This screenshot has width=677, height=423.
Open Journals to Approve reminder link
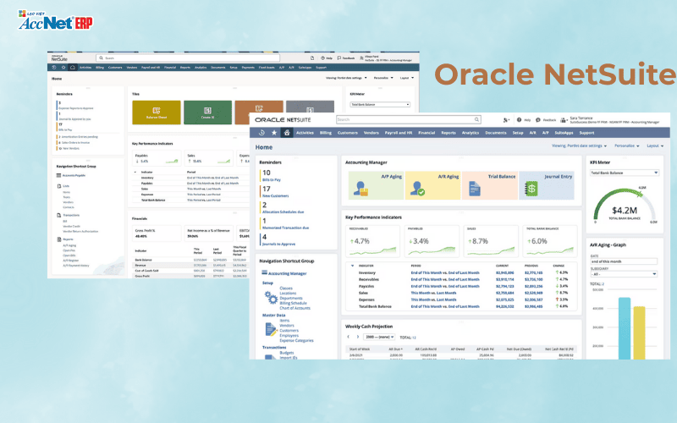279,244
